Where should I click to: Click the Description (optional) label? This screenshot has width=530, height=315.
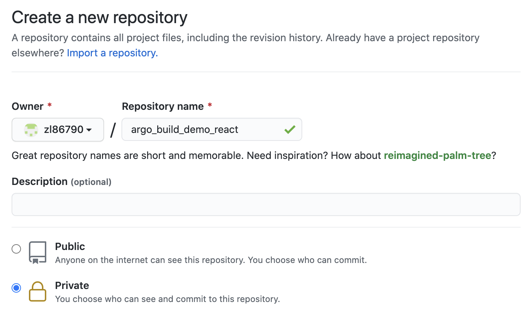(x=61, y=181)
